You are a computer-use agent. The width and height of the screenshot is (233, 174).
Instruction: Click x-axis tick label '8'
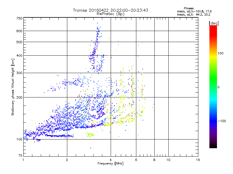(x=154, y=160)
